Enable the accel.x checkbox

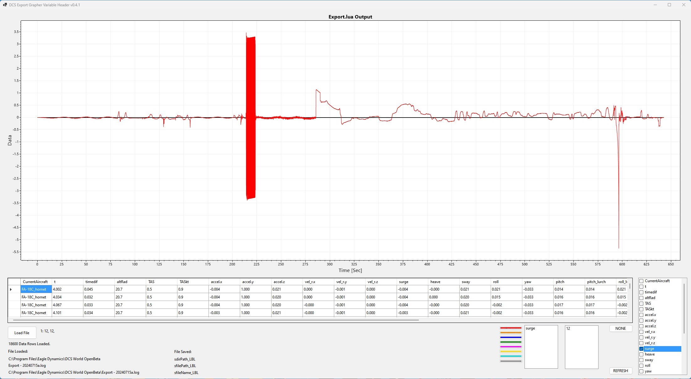[x=641, y=315]
